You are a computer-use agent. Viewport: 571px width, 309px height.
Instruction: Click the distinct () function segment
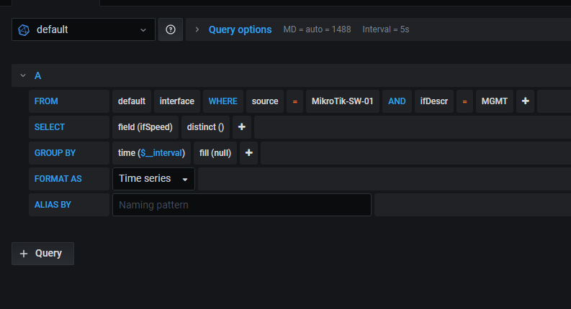coord(205,127)
